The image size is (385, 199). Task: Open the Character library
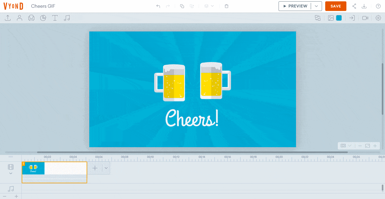20,18
